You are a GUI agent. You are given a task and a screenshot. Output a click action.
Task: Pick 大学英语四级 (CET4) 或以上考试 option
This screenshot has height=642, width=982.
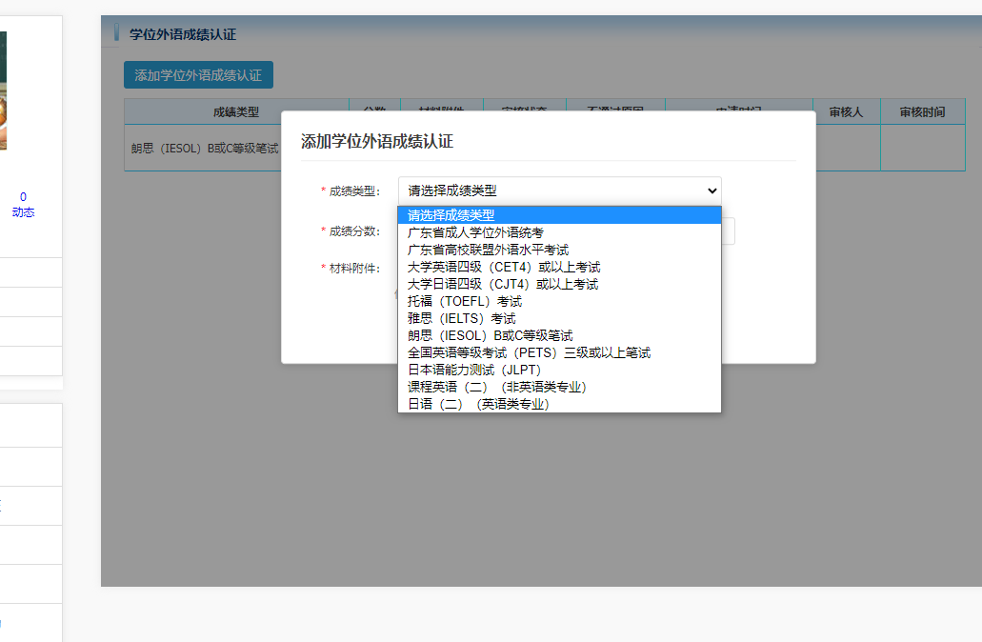504,267
